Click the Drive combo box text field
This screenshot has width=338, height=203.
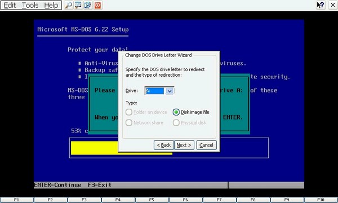click(x=155, y=91)
